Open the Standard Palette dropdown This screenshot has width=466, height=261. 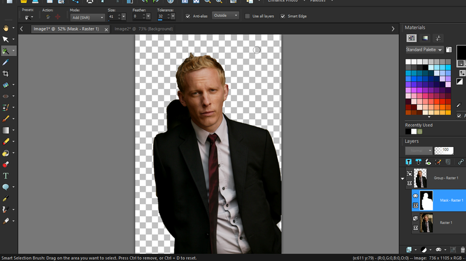pos(424,49)
